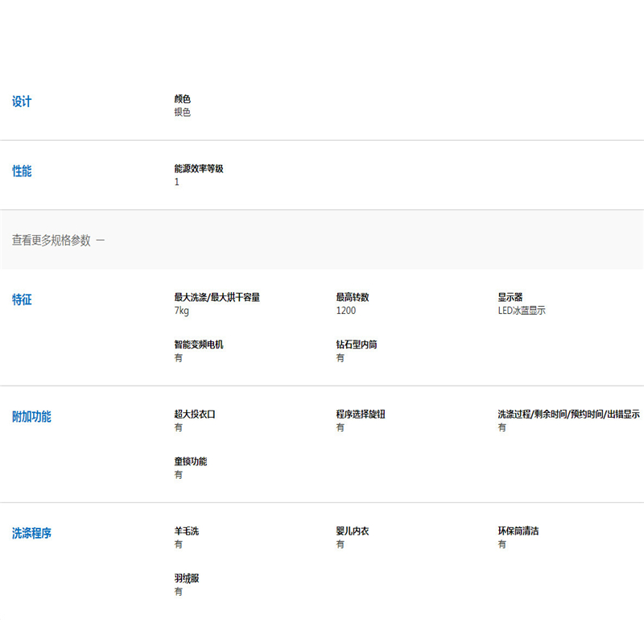The height and width of the screenshot is (644, 644).
Task: Click the 环保筒清洁 program label
Action: pyautogui.click(x=518, y=530)
